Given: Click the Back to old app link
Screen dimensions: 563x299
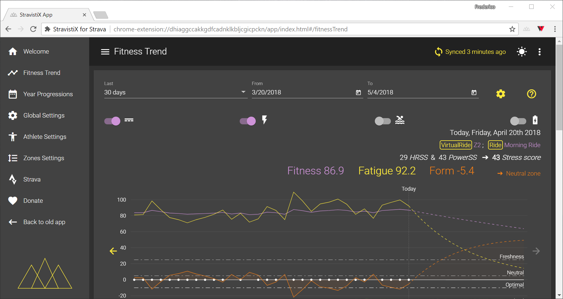Looking at the screenshot, I should (x=44, y=222).
